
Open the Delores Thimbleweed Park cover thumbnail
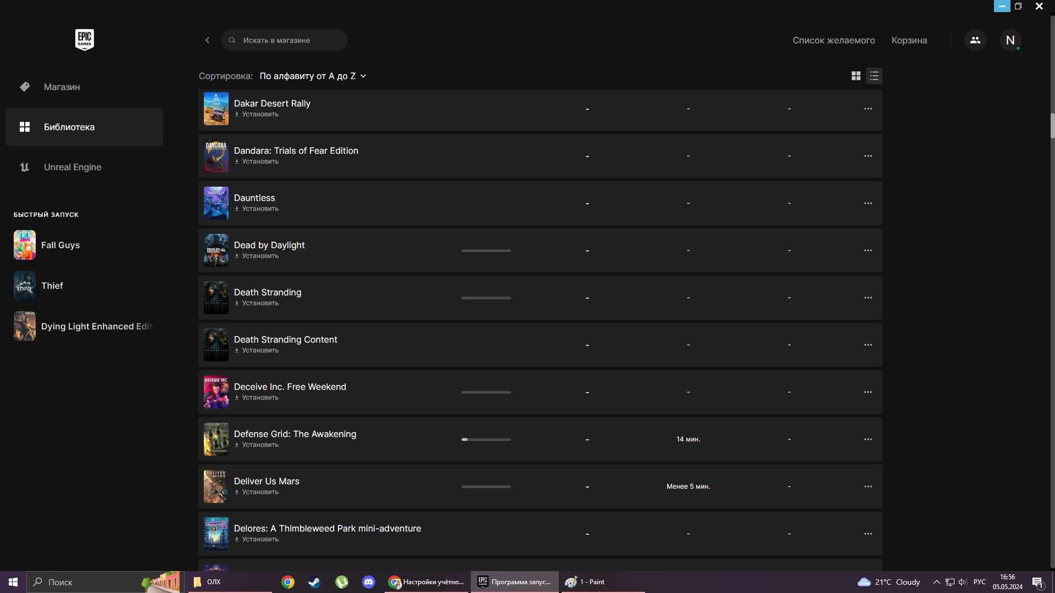click(216, 534)
